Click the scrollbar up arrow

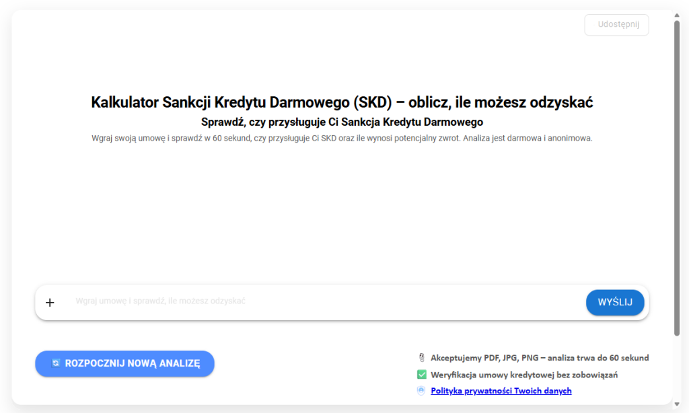point(677,15)
